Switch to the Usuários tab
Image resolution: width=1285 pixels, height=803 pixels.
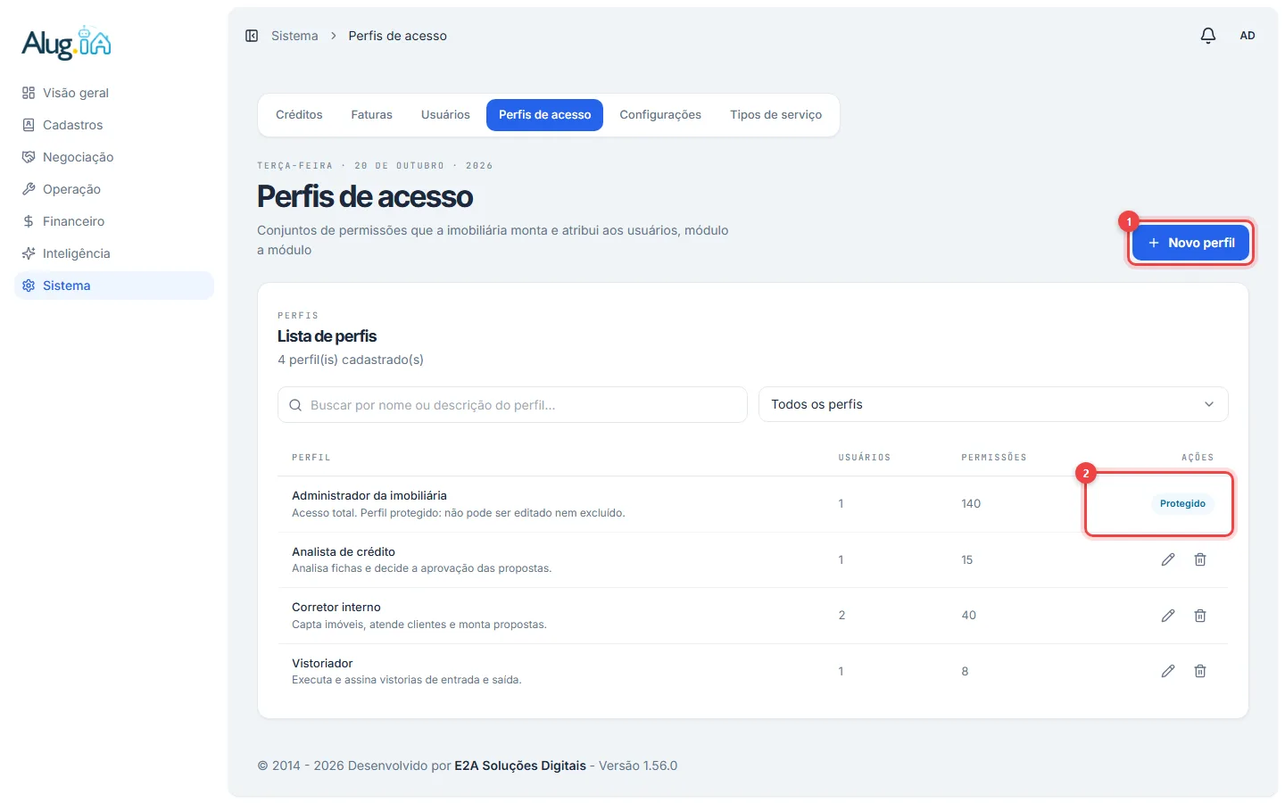click(x=445, y=115)
